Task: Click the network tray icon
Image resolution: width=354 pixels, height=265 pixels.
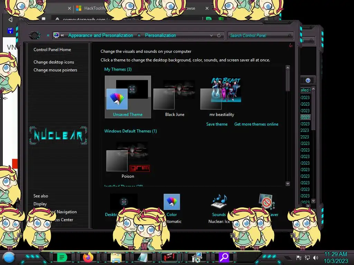Action: [x=307, y=258]
